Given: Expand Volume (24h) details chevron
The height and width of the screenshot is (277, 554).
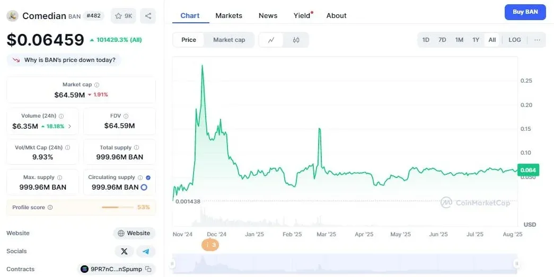Looking at the screenshot, I should (69, 127).
